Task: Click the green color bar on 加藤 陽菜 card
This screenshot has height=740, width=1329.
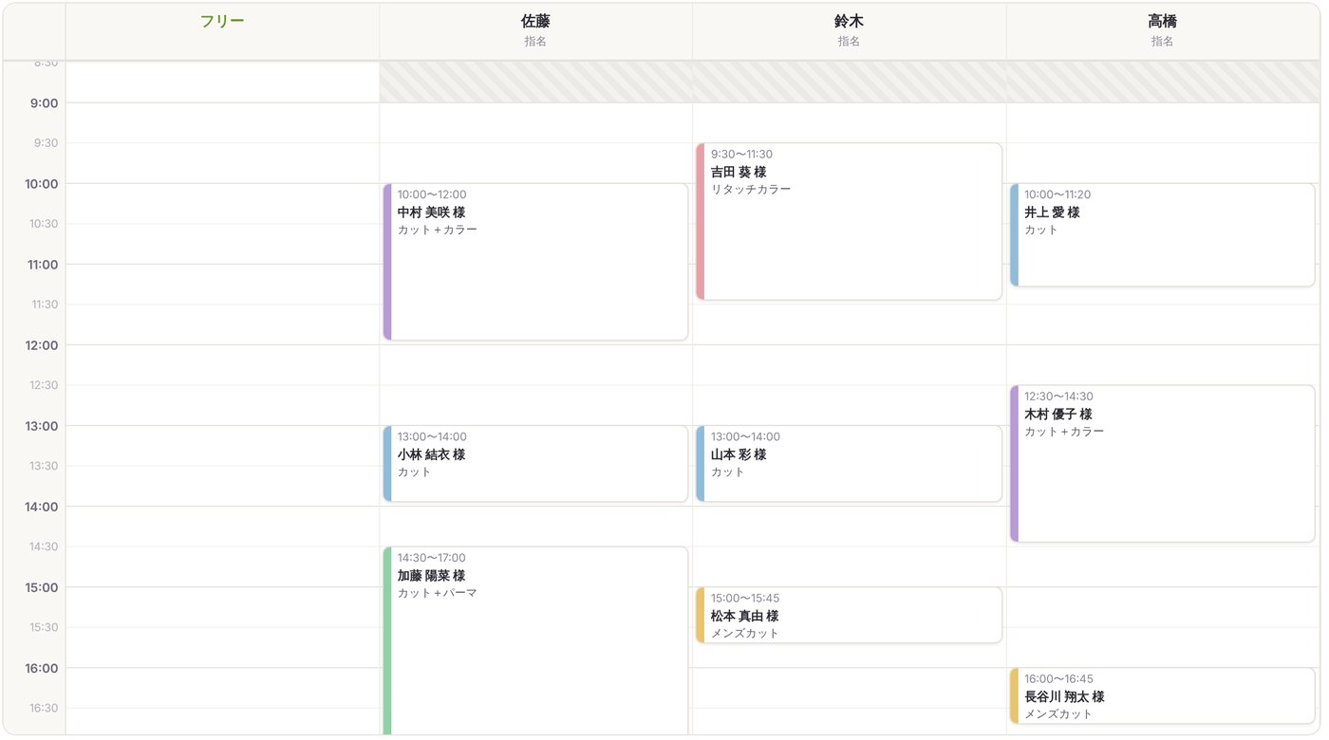Action: click(387, 640)
